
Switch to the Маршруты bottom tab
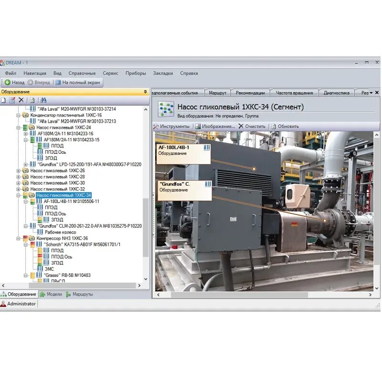pos(79,294)
